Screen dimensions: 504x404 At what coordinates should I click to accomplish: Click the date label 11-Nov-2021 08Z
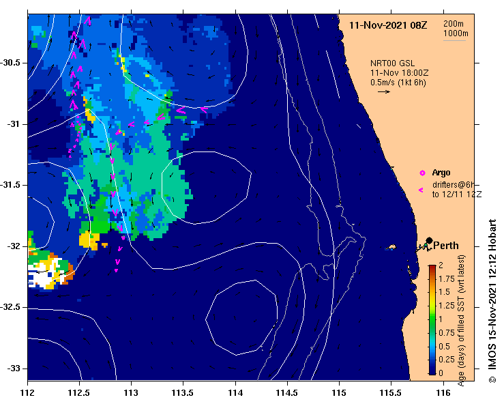click(388, 25)
